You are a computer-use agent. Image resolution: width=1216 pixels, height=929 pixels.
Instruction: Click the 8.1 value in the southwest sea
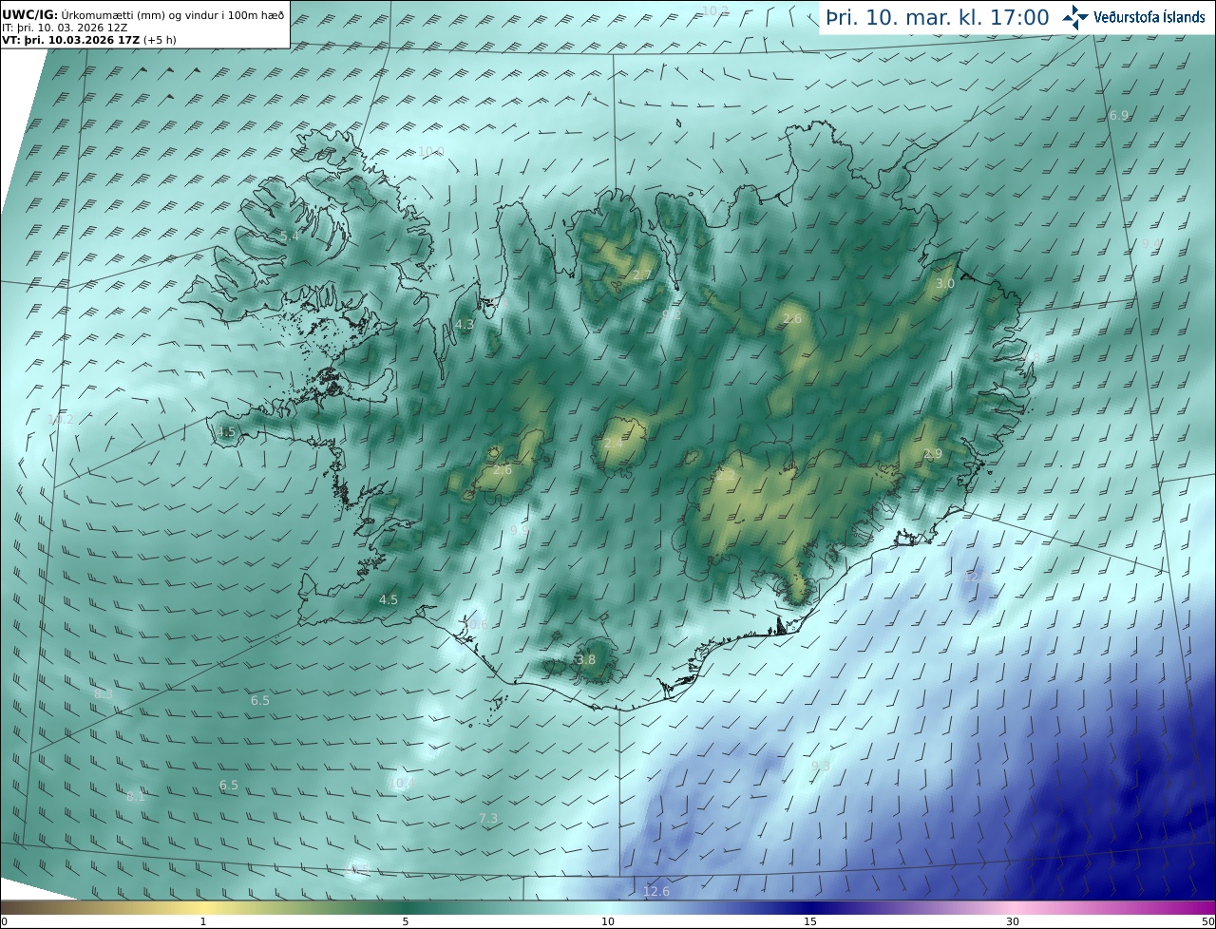(136, 797)
